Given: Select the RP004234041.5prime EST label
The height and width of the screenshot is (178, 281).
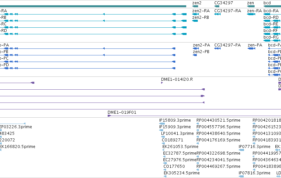Looking at the screenshot, I should click(x=219, y=160).
